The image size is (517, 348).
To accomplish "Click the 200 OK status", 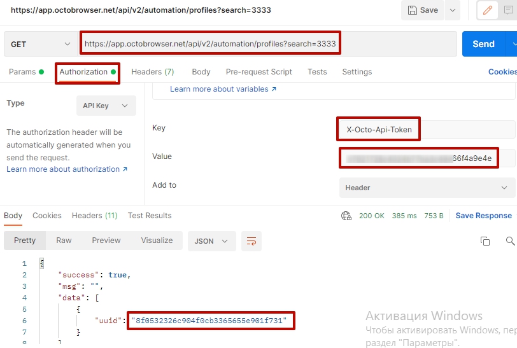I will (372, 216).
